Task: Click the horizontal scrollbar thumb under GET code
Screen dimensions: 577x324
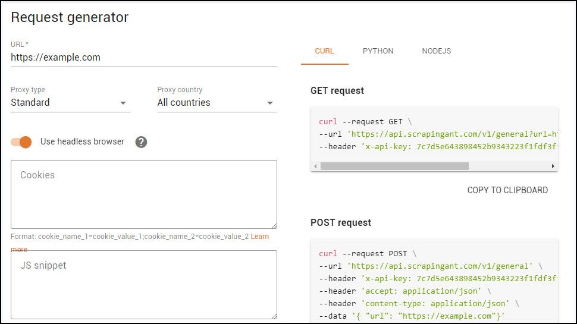Action: [394, 166]
